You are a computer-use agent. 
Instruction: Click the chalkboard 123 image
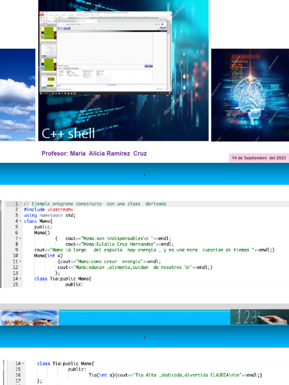point(260,317)
